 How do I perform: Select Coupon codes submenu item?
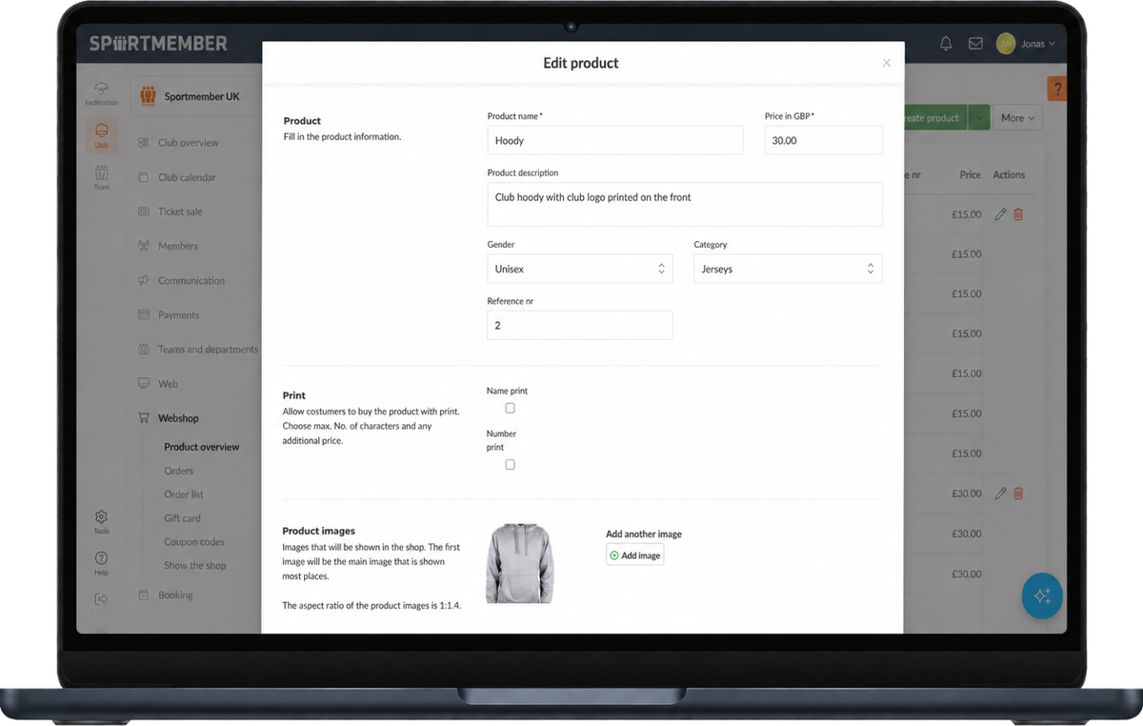[x=194, y=541]
